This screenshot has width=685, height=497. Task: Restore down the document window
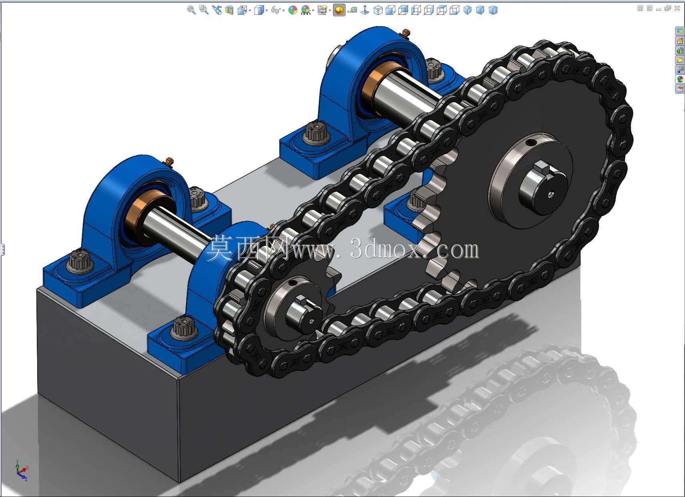pos(667,8)
